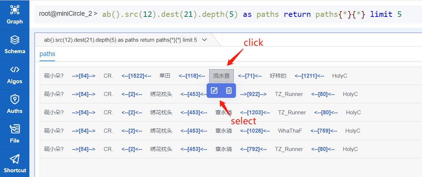Click edge <--[1211]<-- in the first path
Image resolution: width=422 pixels, height=177 pixels.
click(309, 76)
